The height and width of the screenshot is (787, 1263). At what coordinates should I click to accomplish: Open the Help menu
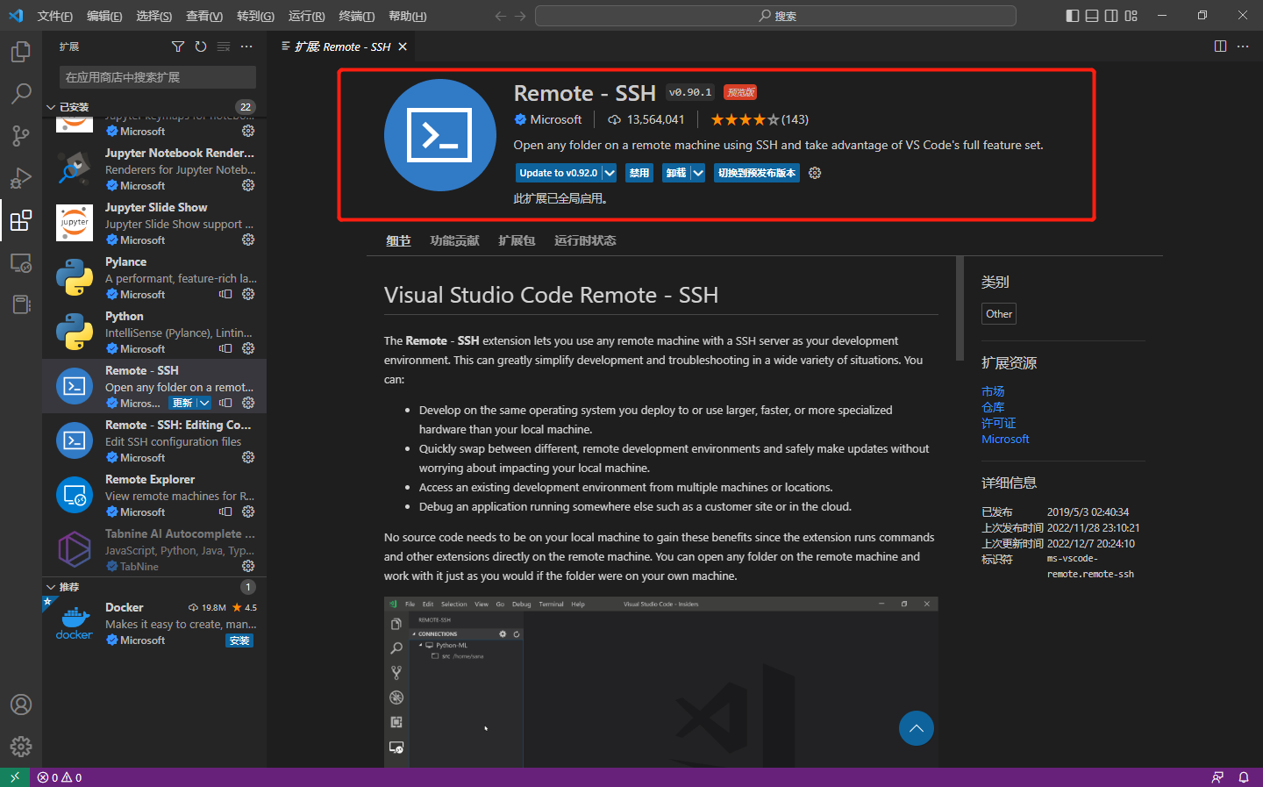407,16
